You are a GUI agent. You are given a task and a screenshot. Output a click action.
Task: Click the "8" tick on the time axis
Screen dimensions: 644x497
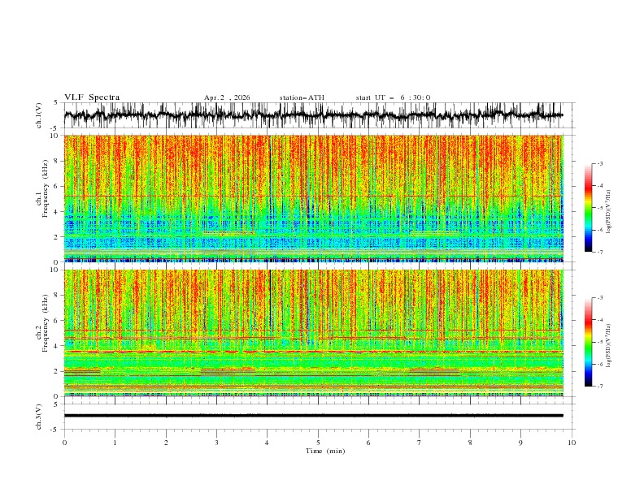470,443
